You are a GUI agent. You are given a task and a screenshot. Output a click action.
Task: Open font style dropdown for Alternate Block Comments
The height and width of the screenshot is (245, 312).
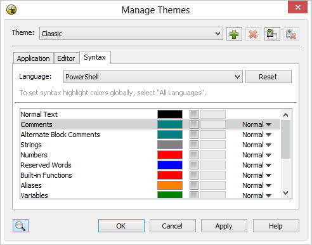click(257, 135)
